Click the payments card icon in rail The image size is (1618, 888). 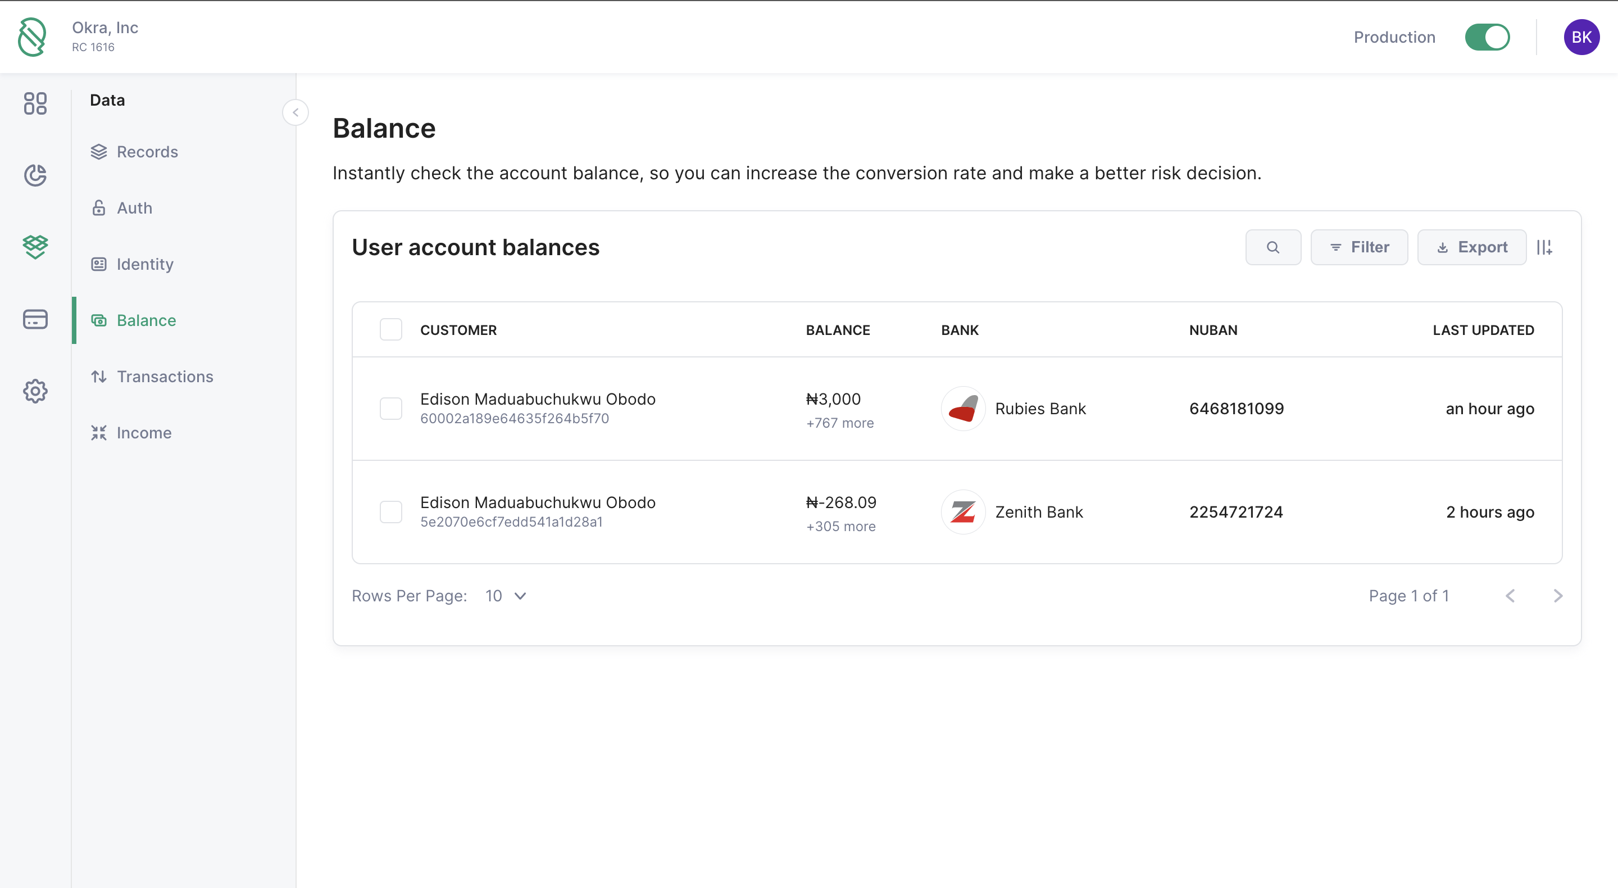35,319
